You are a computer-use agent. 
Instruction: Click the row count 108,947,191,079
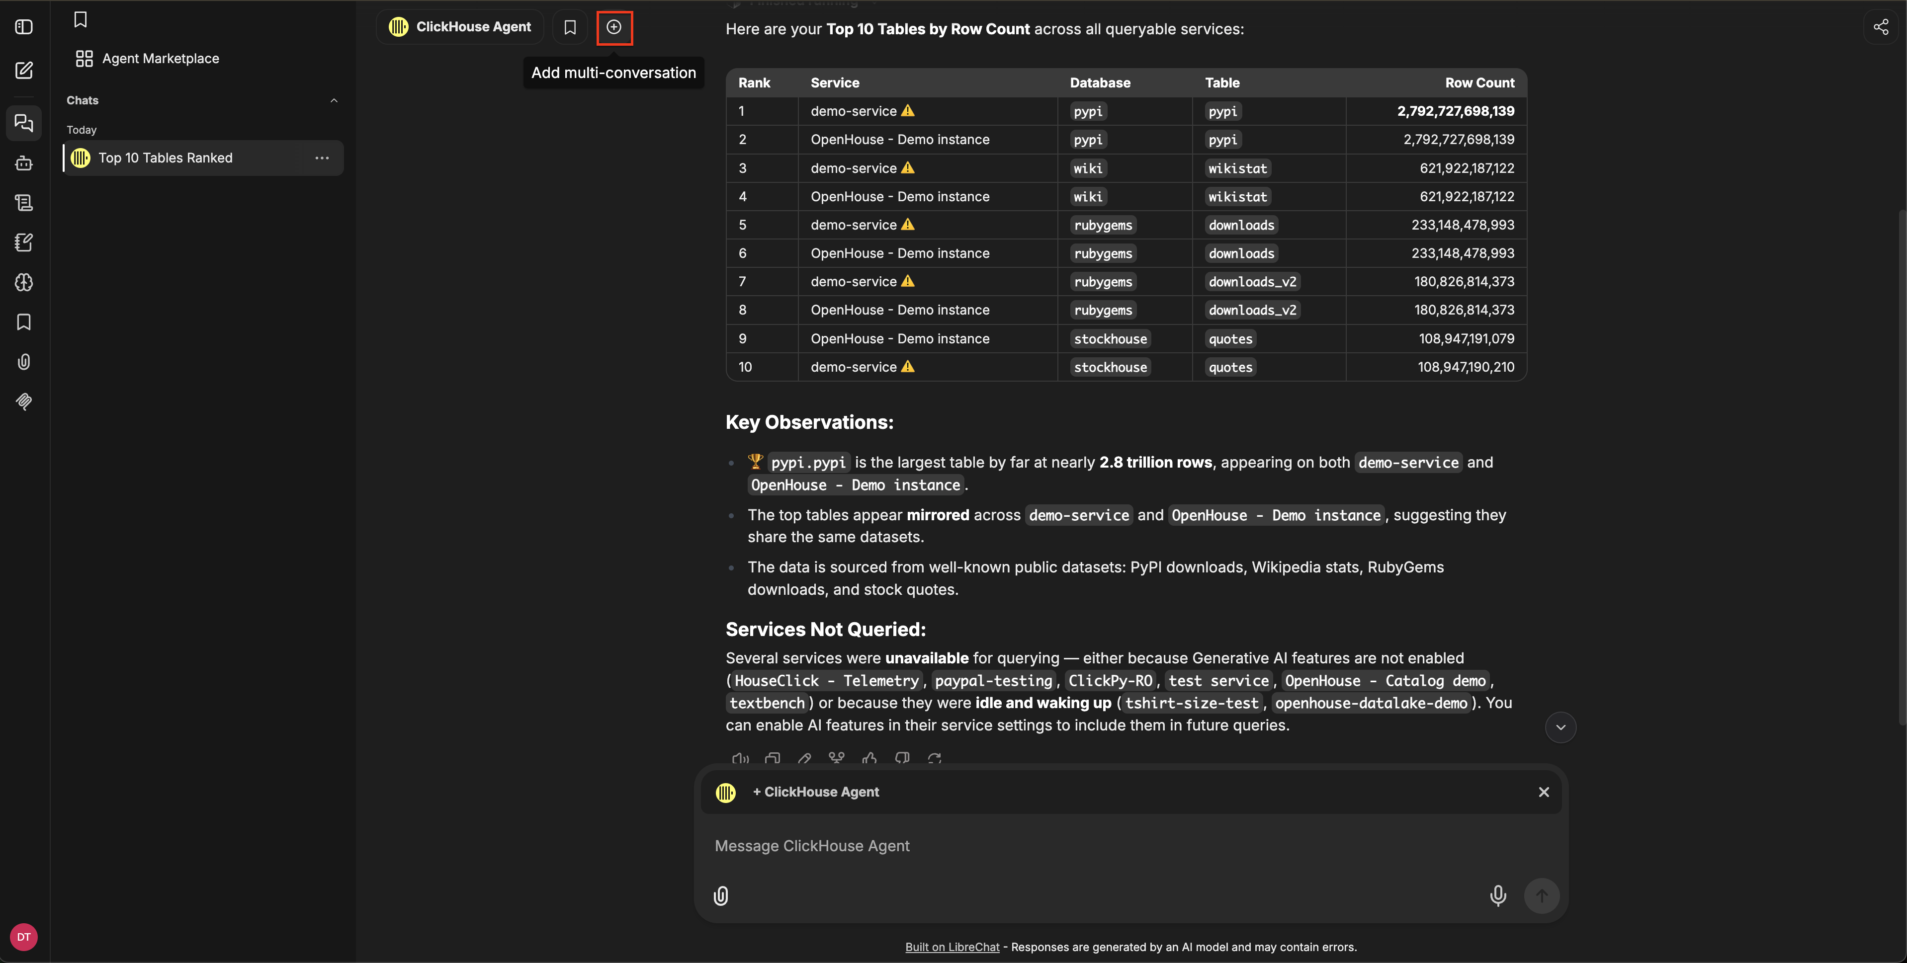coord(1467,339)
